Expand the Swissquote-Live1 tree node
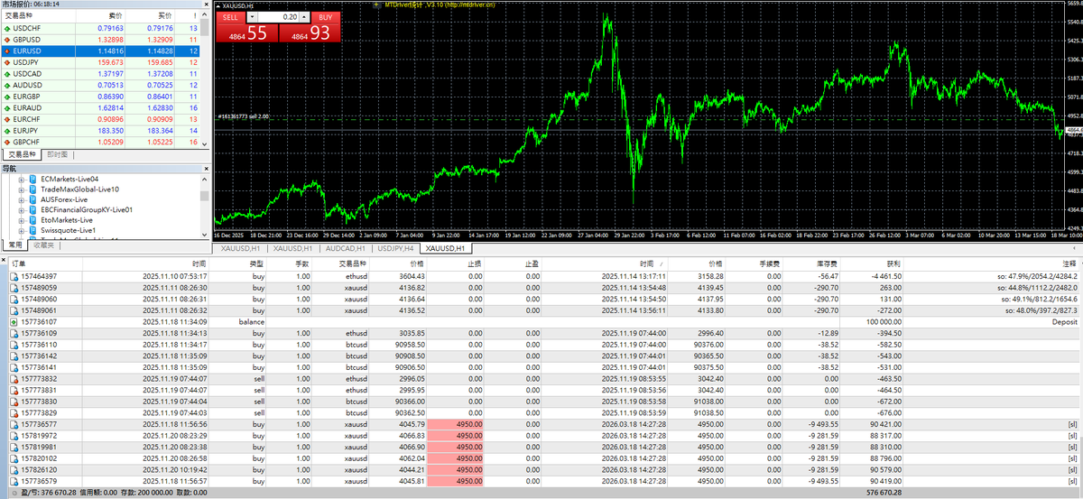 coord(22,230)
